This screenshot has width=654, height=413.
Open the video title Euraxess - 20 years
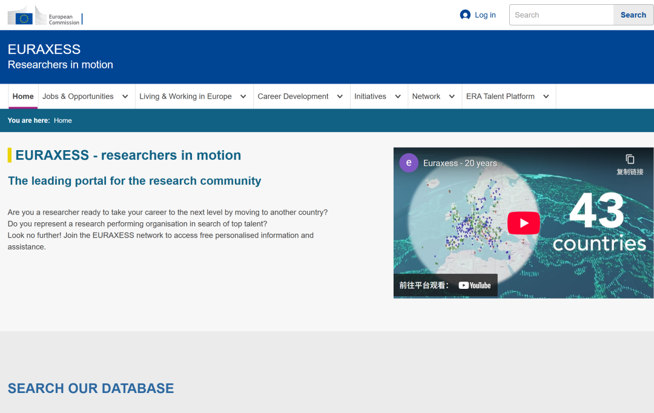point(460,163)
